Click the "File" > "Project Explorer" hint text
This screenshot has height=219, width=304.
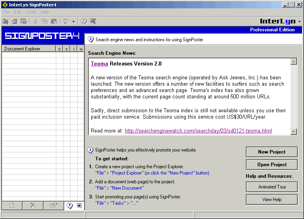coord(152,173)
